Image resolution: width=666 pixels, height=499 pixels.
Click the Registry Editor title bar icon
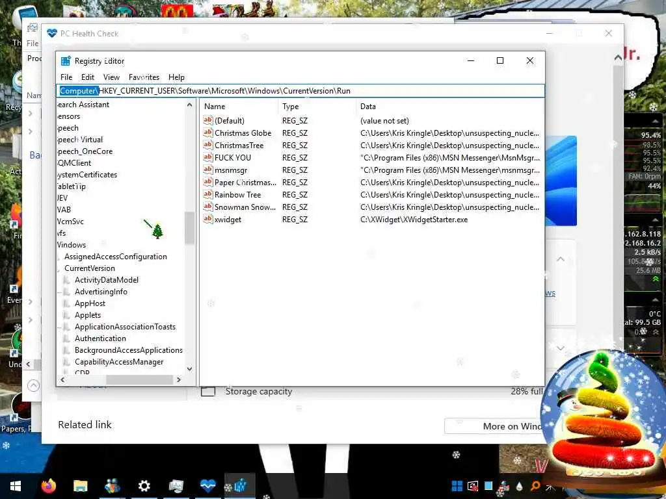pos(66,60)
